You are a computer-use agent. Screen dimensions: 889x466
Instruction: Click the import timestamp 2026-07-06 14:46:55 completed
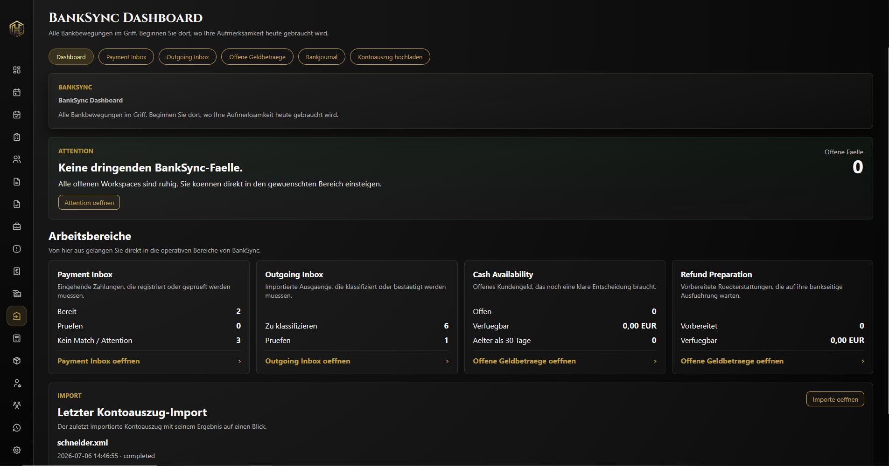106,456
